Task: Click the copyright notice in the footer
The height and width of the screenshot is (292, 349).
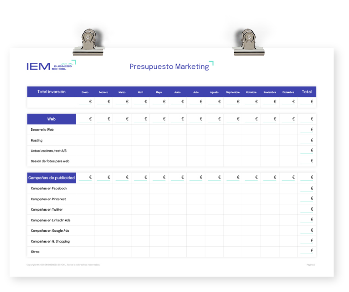Action: (x=63, y=265)
